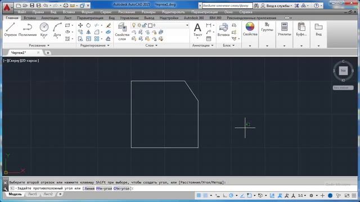This screenshot has width=360, height=202.
Task: Click the Mirror tool icon
Action: (88, 32)
